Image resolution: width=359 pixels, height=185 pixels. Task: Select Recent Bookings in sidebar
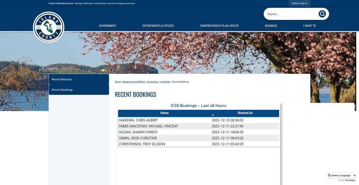[x=79, y=90]
